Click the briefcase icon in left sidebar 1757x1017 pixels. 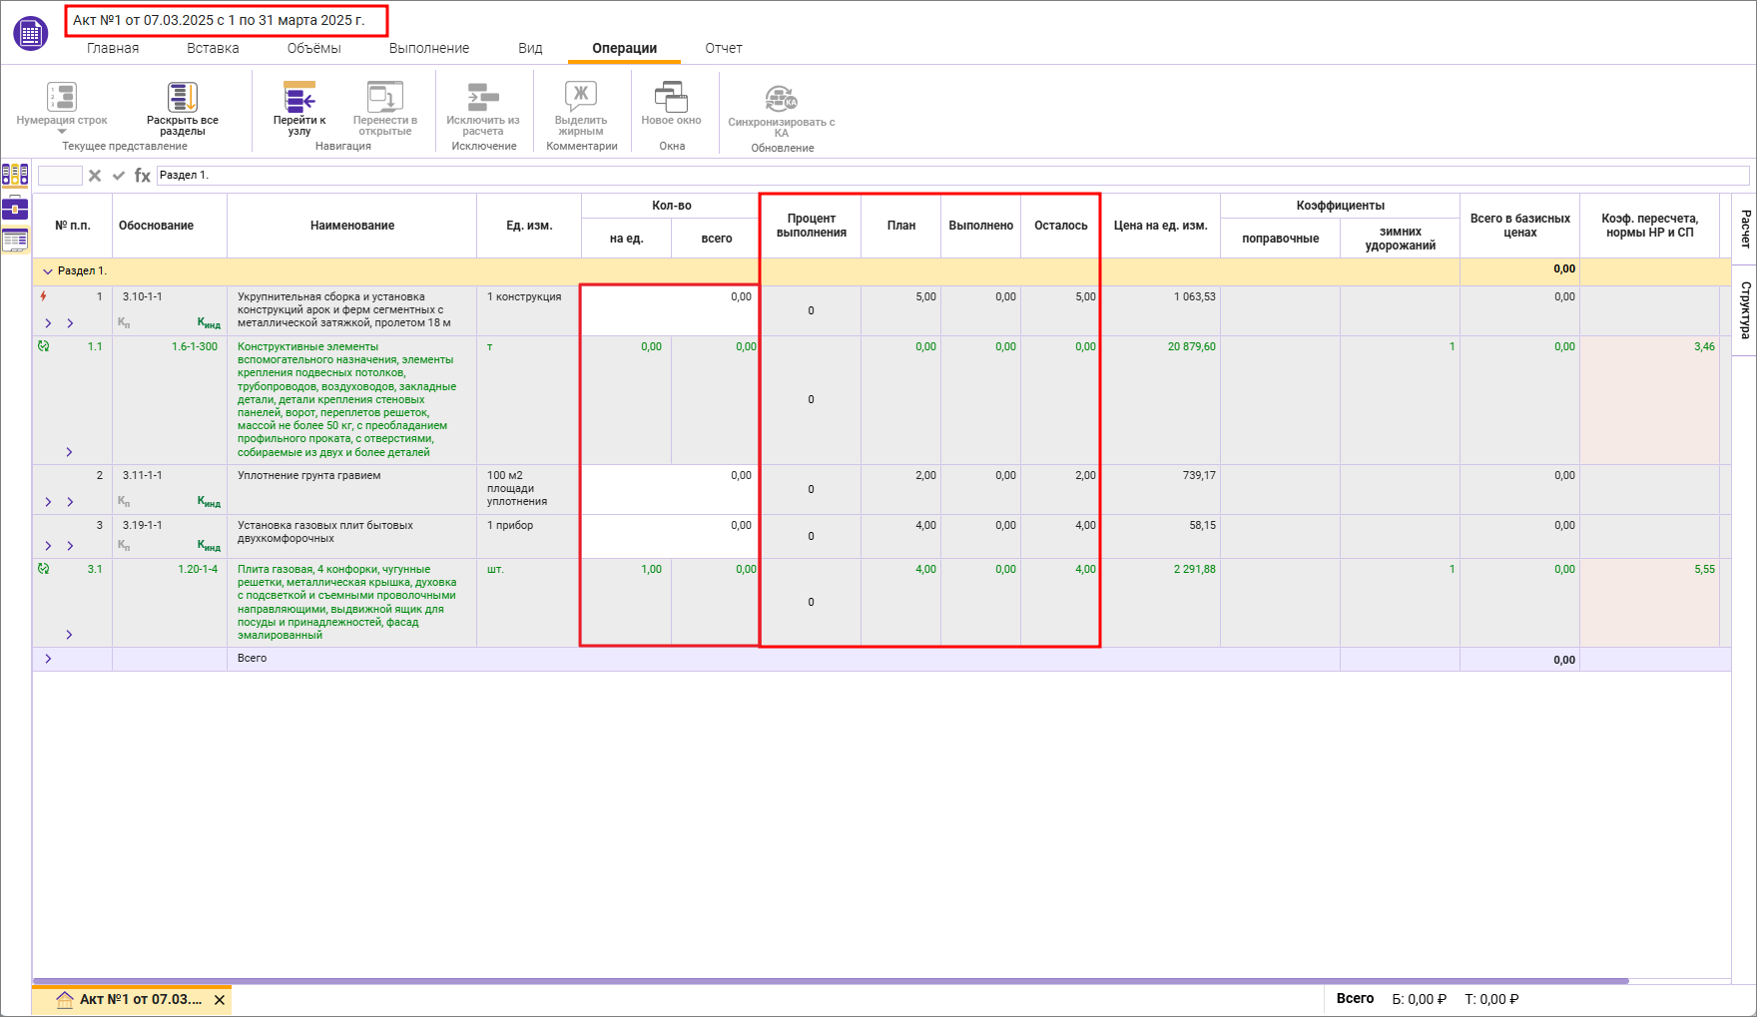click(x=15, y=209)
